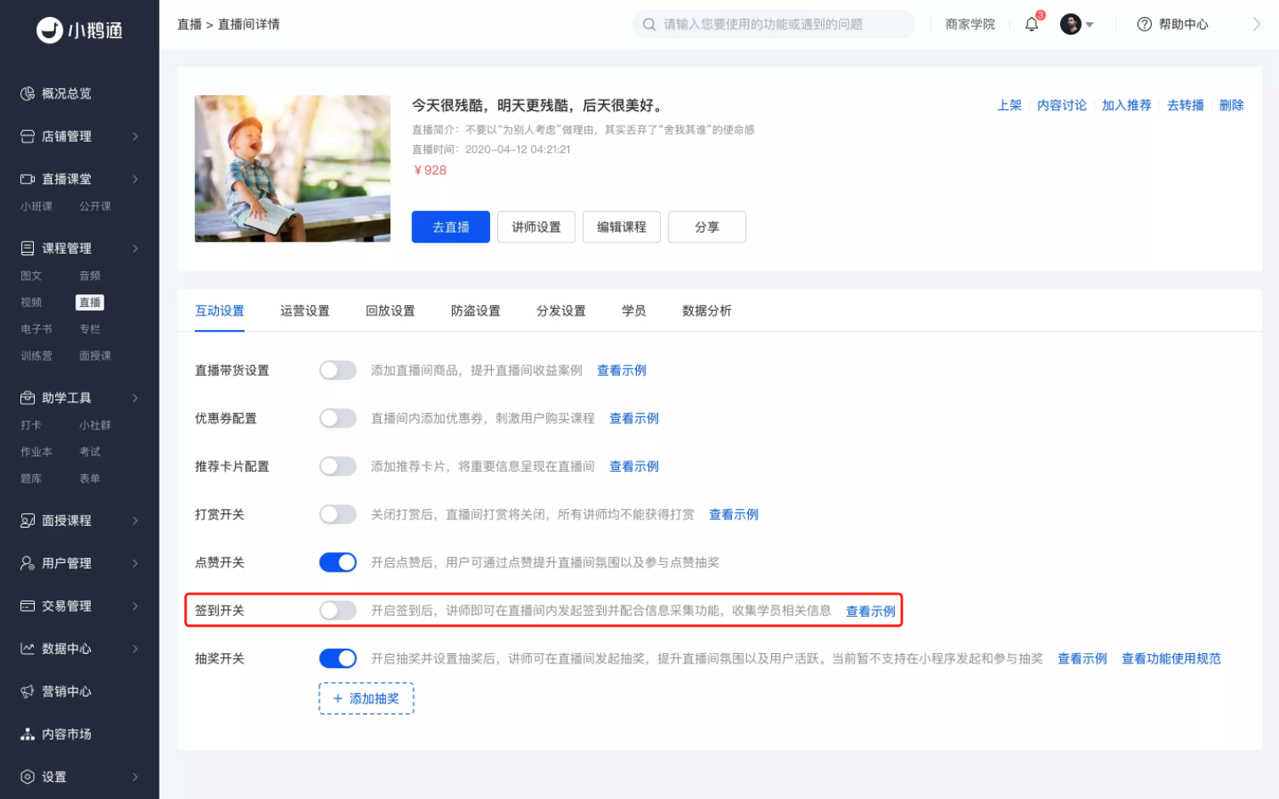Image resolution: width=1279 pixels, height=799 pixels.
Task: Click the 店铺管理 shop icon
Action: point(27,137)
